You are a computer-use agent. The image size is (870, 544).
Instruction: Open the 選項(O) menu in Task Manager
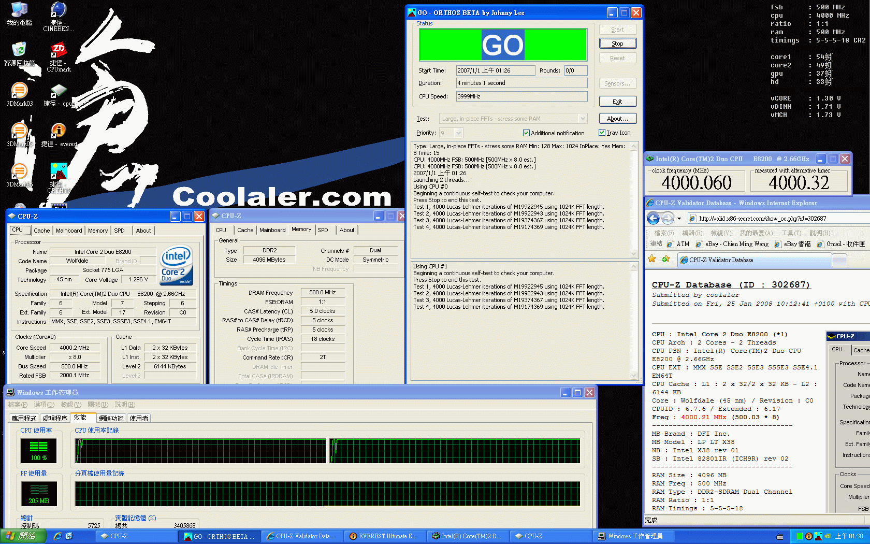tap(44, 405)
